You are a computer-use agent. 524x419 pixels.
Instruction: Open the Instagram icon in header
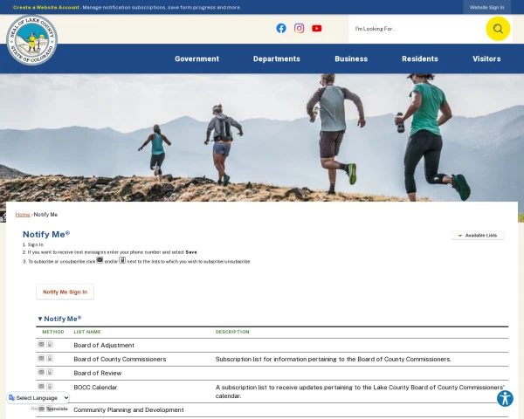click(x=299, y=28)
